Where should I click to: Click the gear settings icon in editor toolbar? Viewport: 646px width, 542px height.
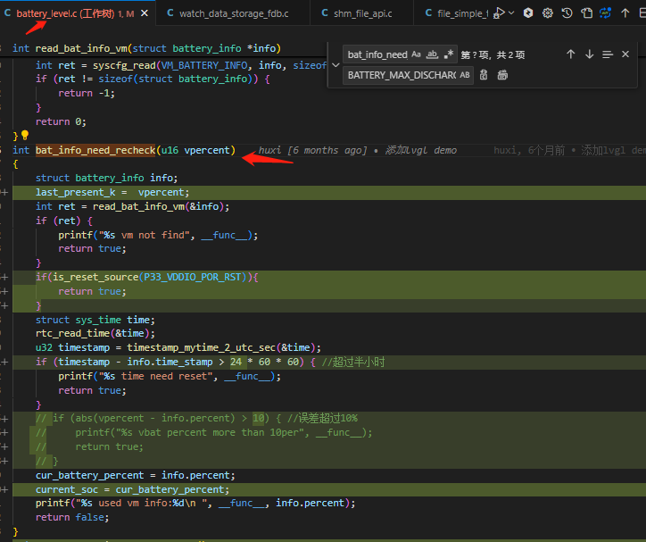[548, 13]
